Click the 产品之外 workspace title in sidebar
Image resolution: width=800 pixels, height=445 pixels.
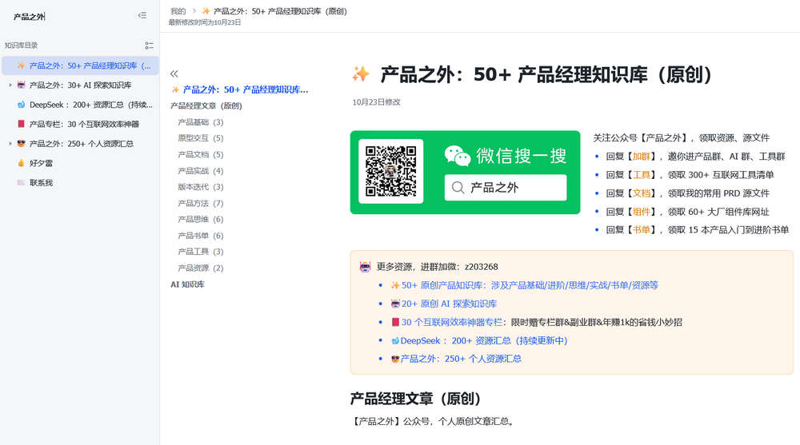29,17
